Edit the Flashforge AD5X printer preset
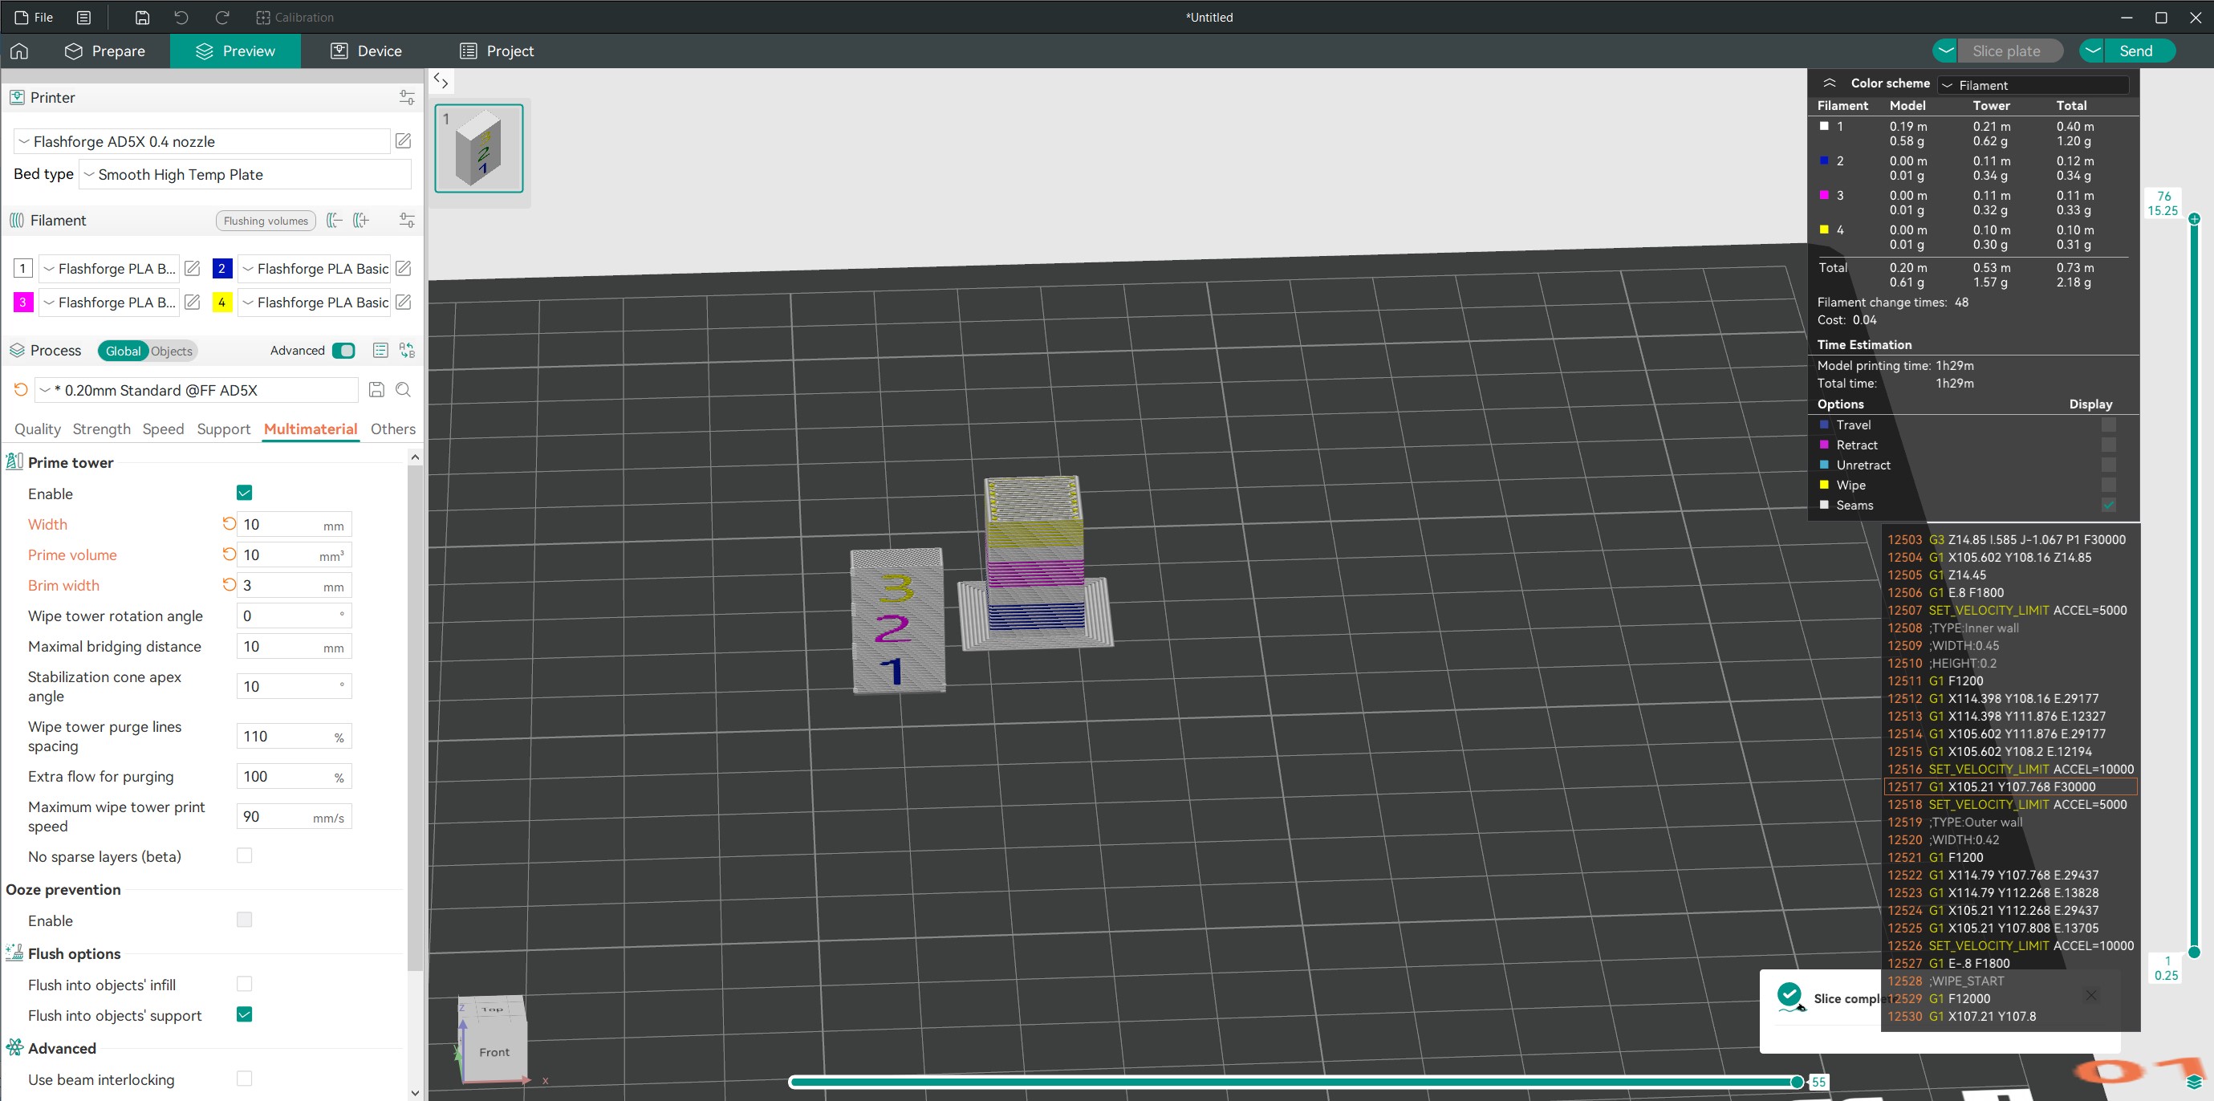Screen dimensions: 2214x1101 (x=403, y=141)
